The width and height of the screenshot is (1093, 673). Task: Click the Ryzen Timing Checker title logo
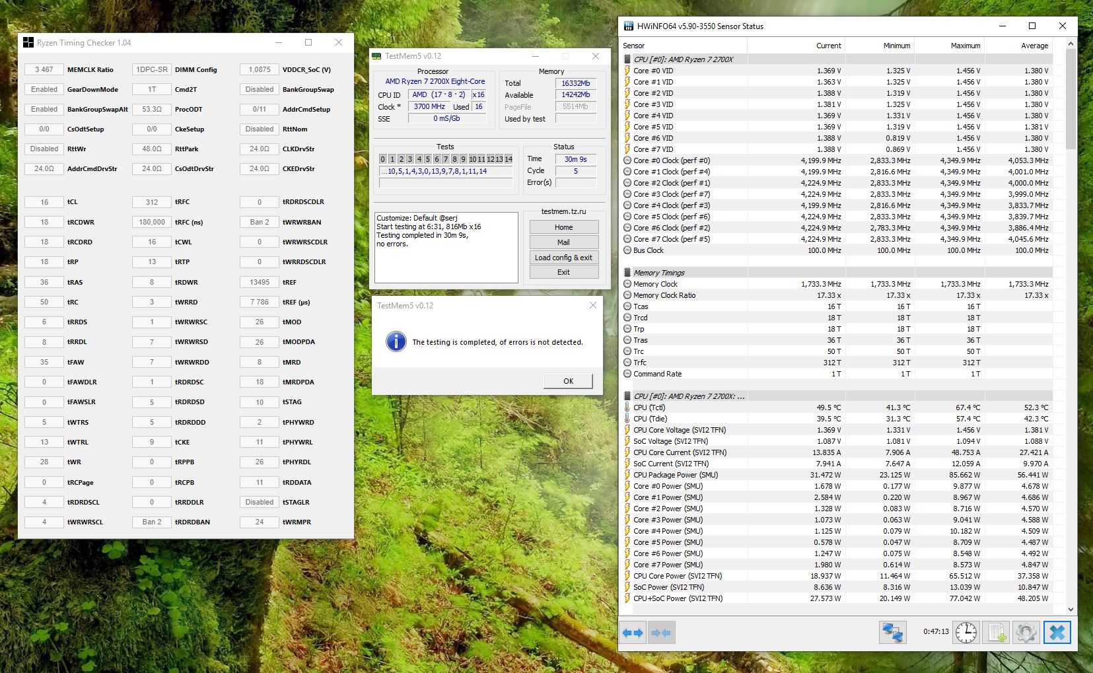click(28, 43)
